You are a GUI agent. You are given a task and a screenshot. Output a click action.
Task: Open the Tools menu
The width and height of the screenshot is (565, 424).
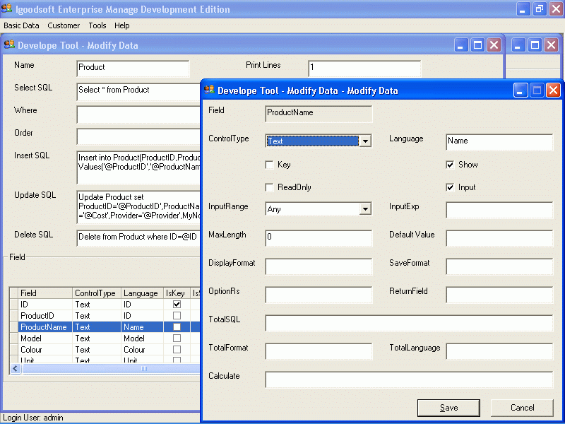97,25
